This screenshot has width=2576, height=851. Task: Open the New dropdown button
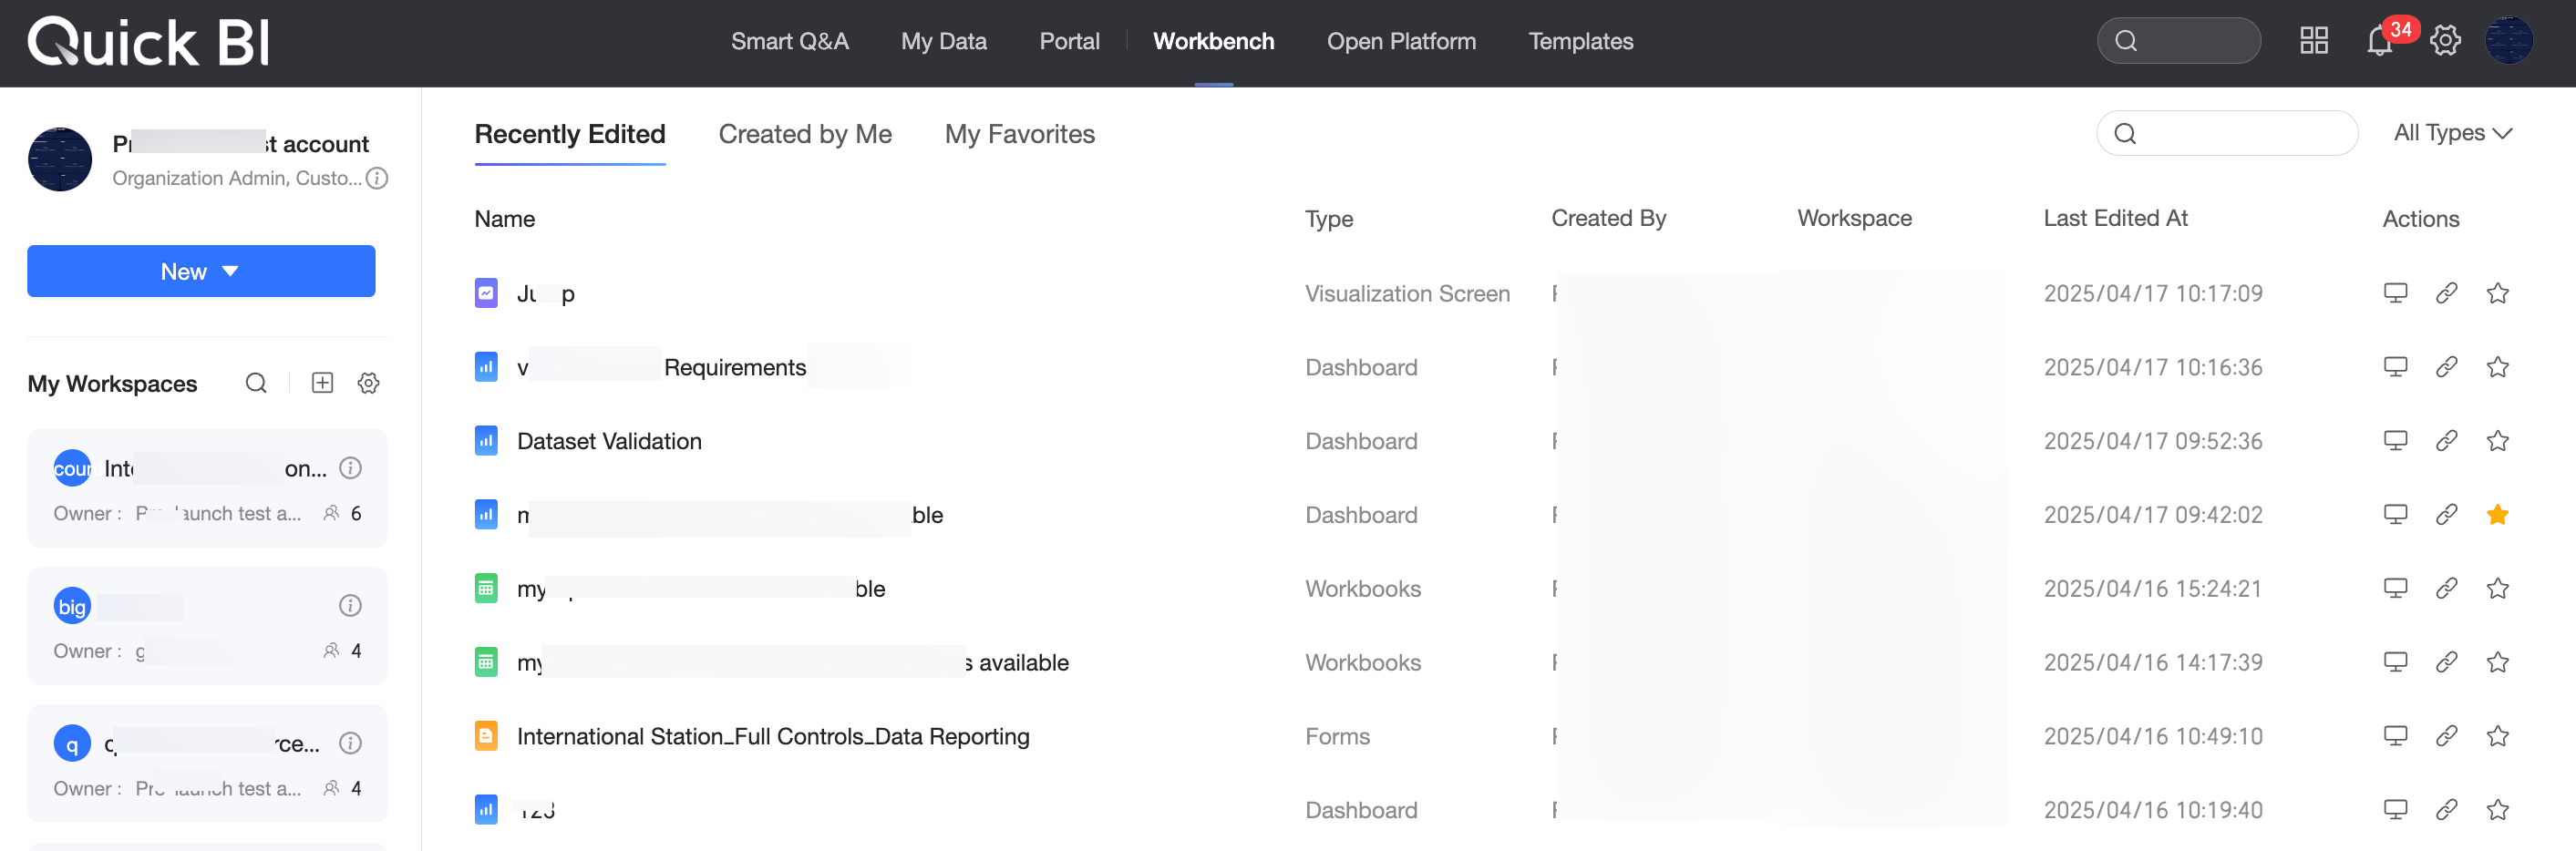click(x=201, y=271)
